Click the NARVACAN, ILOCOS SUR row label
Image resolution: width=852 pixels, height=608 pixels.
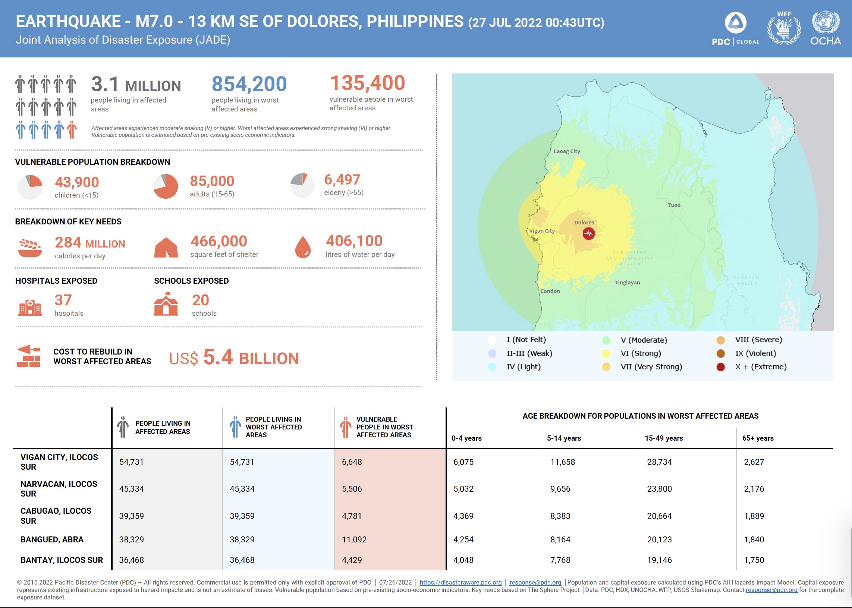(59, 489)
